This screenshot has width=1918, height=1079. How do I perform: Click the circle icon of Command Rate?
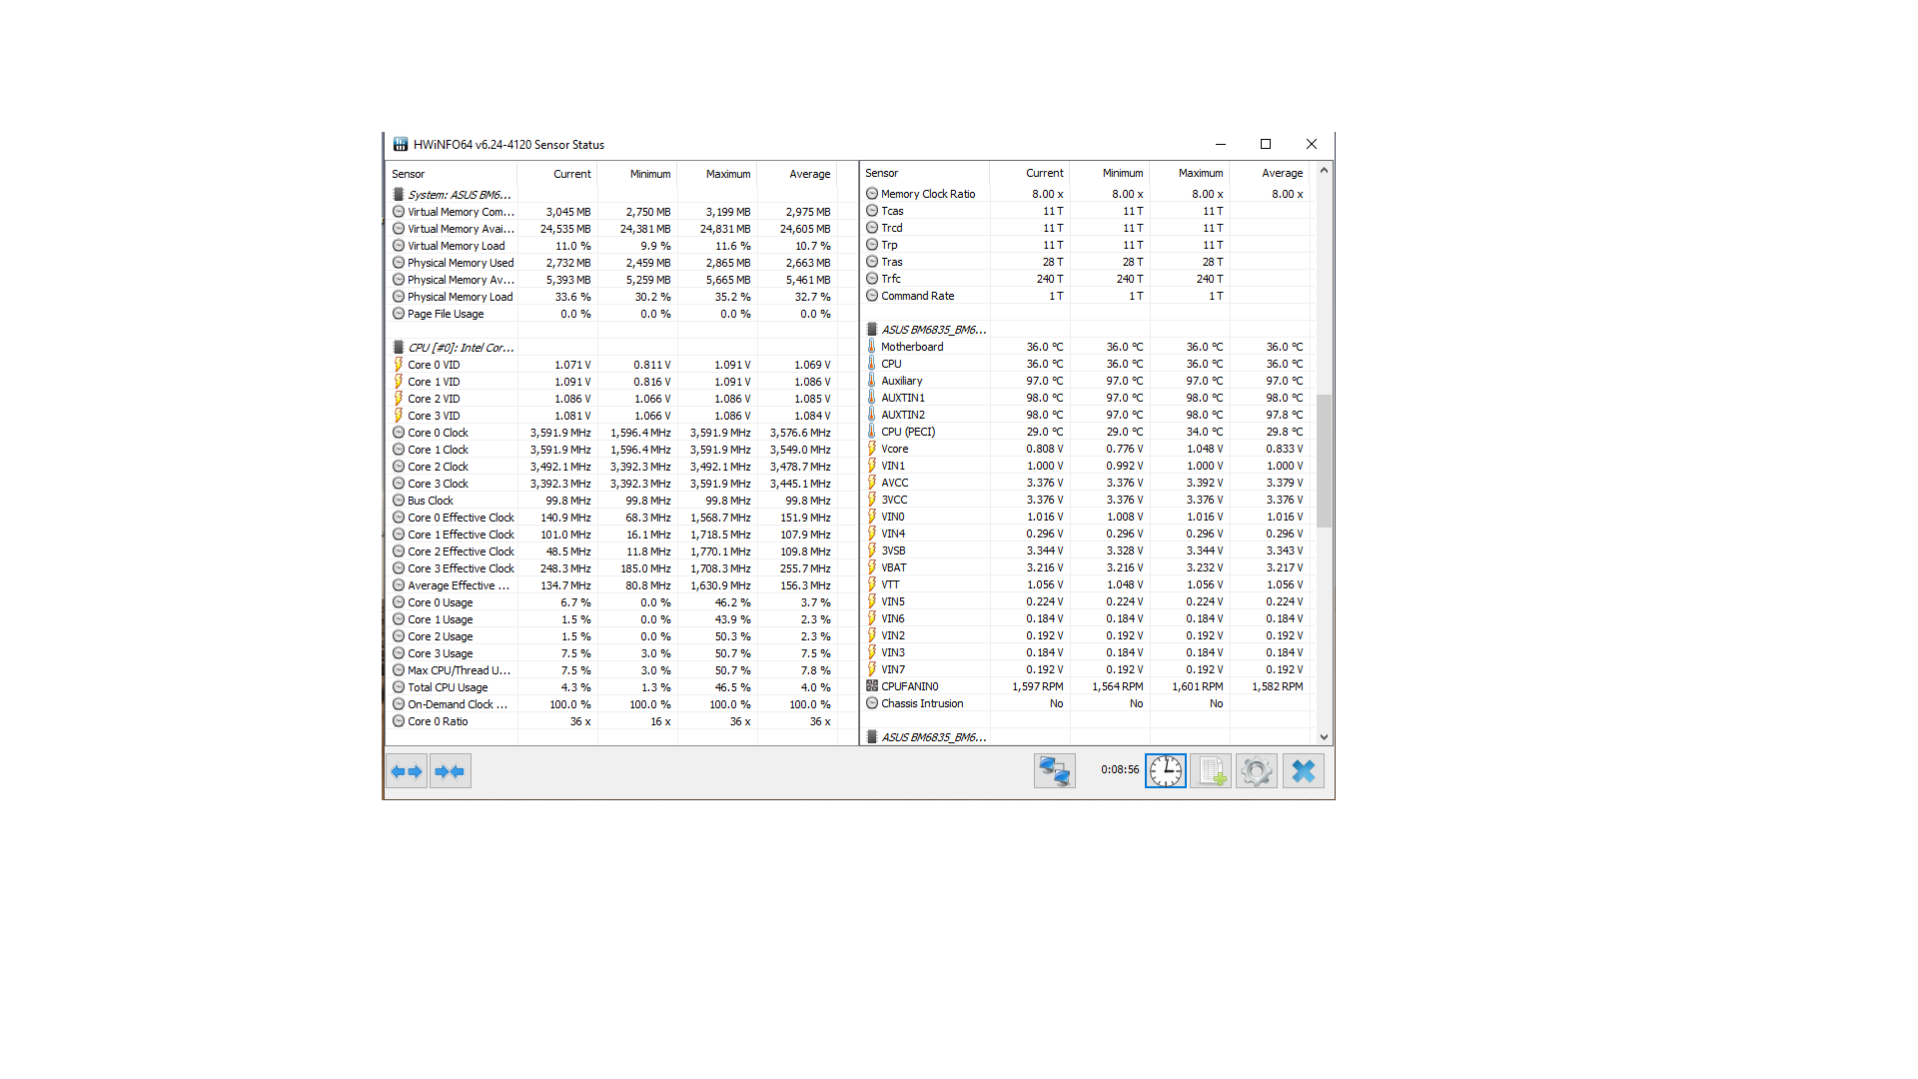tap(872, 296)
